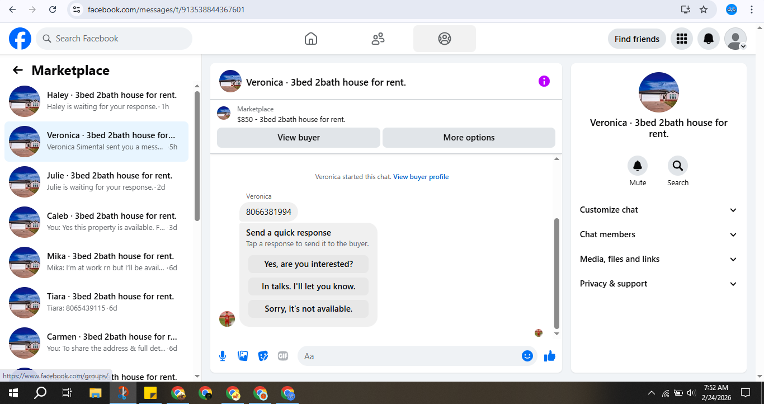Go to the Home feed icon
764x404 pixels.
[x=311, y=39]
